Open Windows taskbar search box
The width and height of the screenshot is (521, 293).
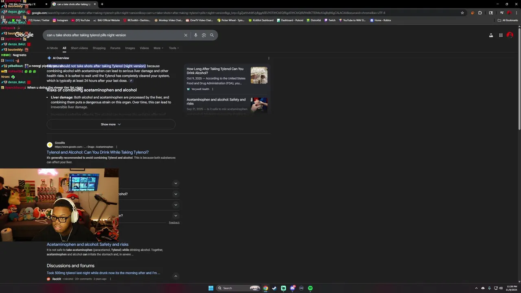click(239, 288)
